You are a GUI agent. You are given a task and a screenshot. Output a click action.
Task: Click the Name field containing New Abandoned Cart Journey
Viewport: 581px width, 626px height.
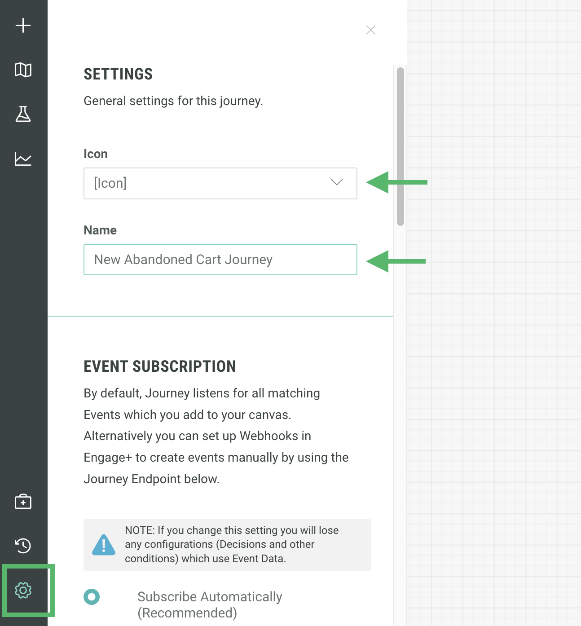[220, 260]
